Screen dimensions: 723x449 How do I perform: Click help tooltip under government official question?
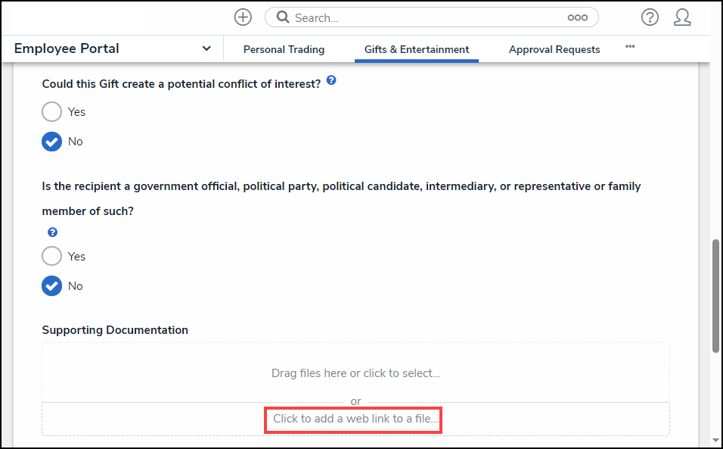tap(53, 232)
